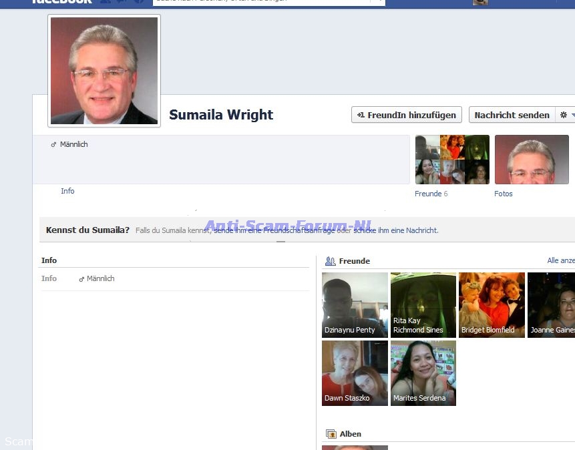Viewport: 575px width, 450px height.
Task: Open the Freunde 6 link
Action: point(431,194)
